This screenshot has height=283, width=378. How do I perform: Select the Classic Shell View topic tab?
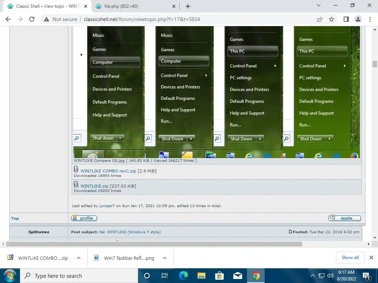tap(47, 6)
